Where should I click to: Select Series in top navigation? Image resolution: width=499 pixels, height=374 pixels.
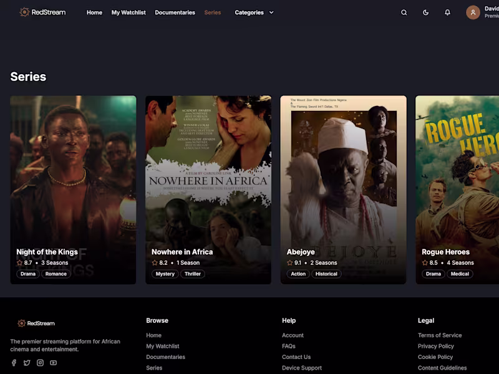coord(213,12)
